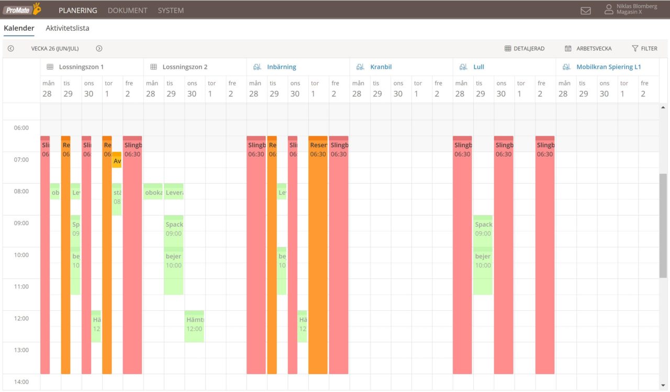Open the DOKUMENT menu
Screen dimensions: 670x392
point(127,10)
